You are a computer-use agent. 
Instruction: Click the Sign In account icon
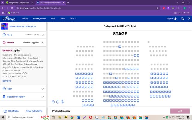coord(175,19)
